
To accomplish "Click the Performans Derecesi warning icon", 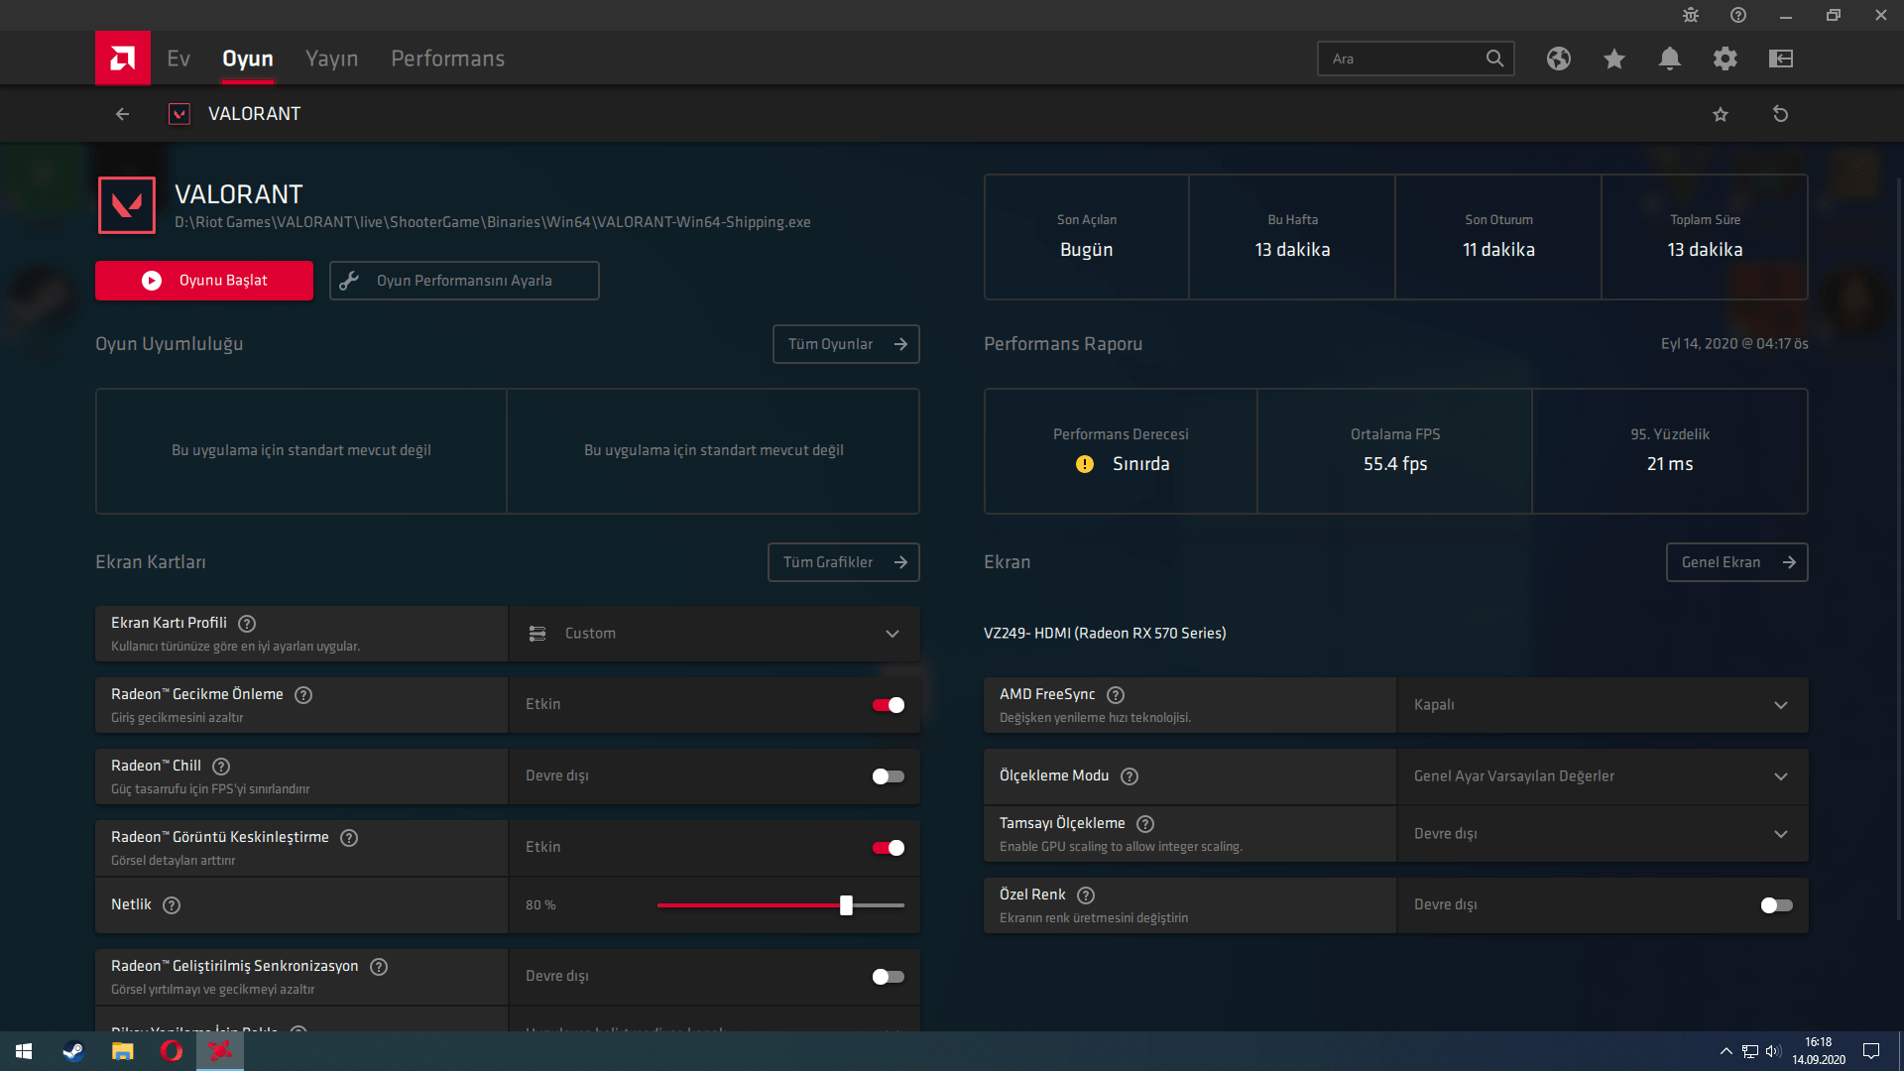I will click(x=1085, y=464).
